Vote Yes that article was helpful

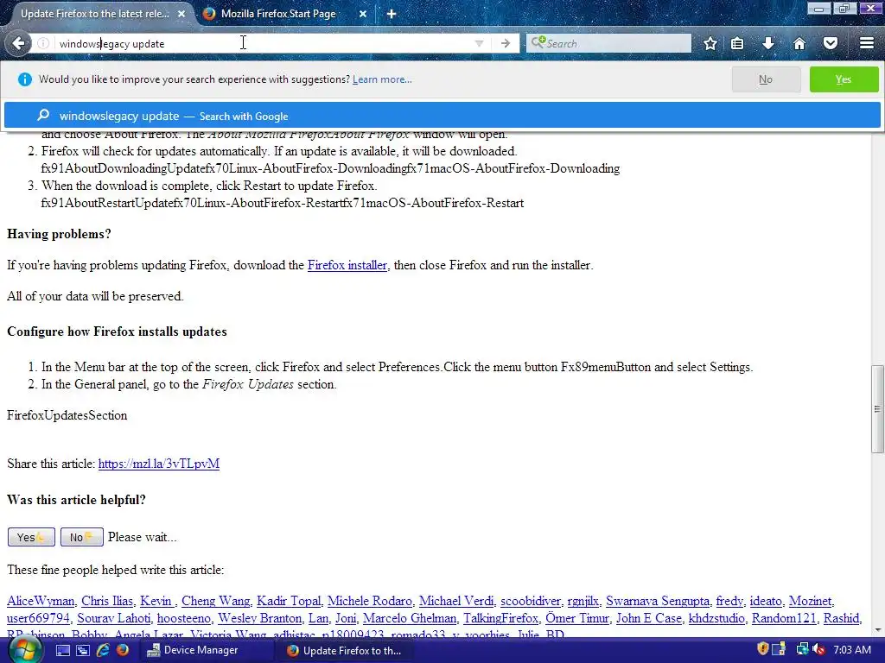click(31, 537)
